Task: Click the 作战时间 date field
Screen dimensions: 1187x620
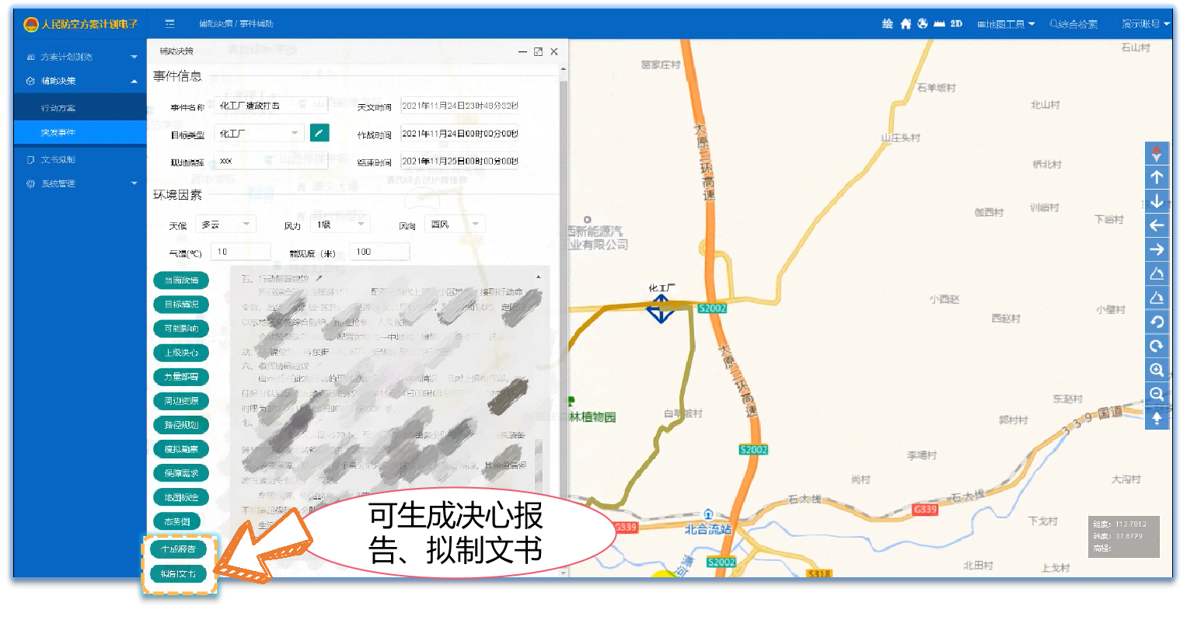Action: click(459, 134)
